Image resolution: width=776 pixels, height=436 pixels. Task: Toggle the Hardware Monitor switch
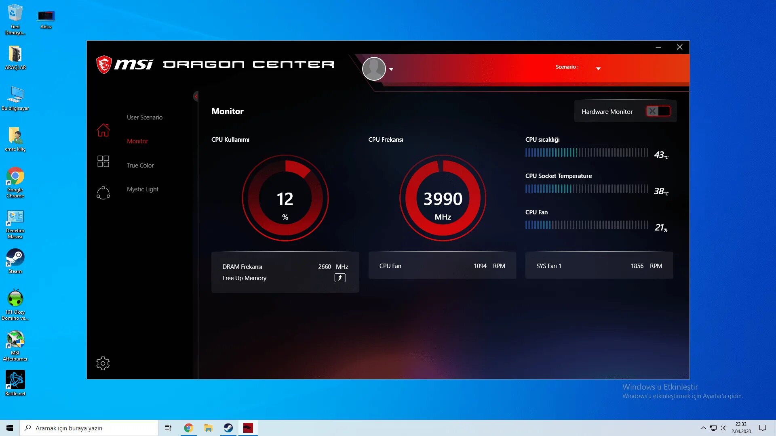[x=658, y=111]
